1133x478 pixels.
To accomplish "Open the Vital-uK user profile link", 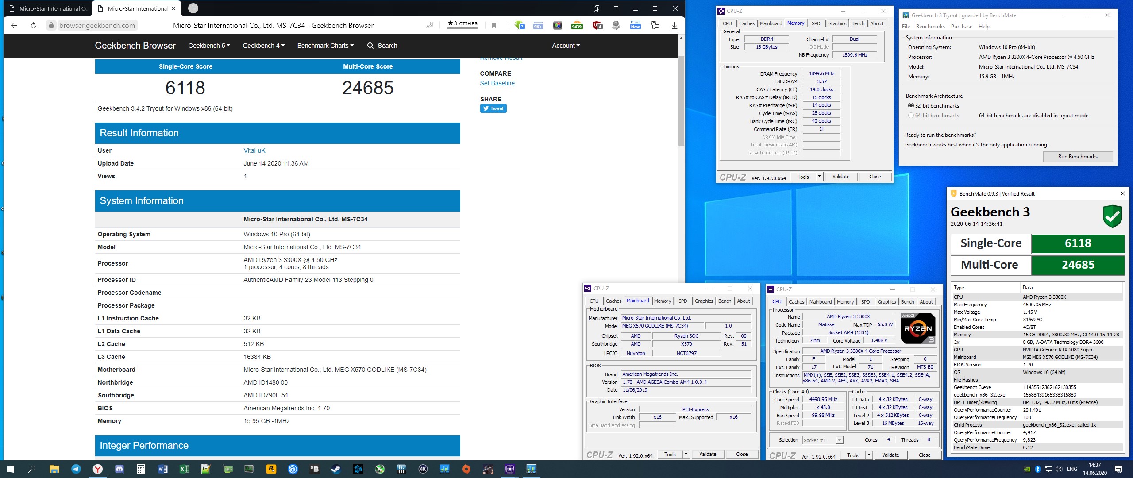I will tap(254, 150).
